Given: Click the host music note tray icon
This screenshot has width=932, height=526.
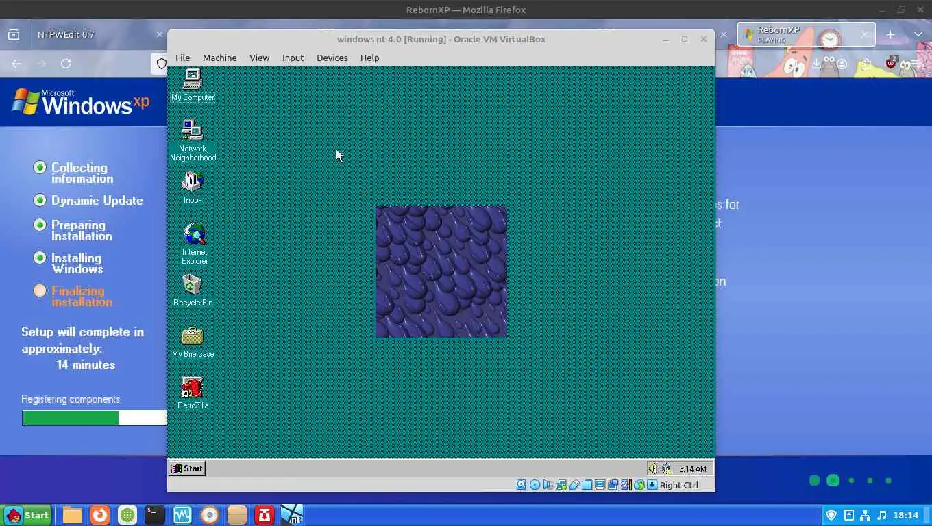Looking at the screenshot, I should tap(882, 515).
